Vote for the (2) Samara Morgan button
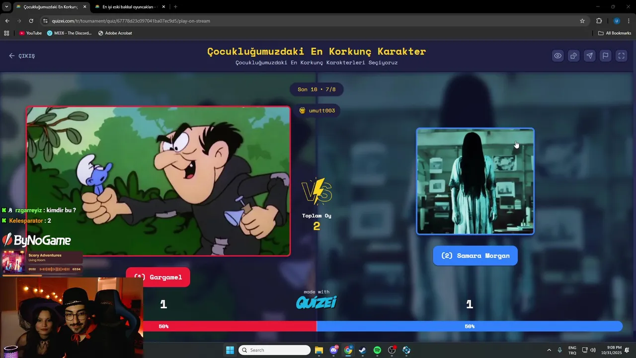Viewport: 636px width, 358px height. pyautogui.click(x=475, y=256)
